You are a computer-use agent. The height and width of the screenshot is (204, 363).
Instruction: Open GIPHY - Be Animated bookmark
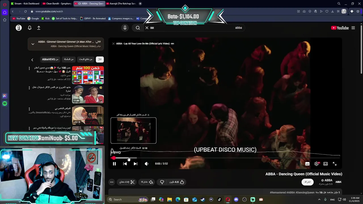(x=93, y=18)
